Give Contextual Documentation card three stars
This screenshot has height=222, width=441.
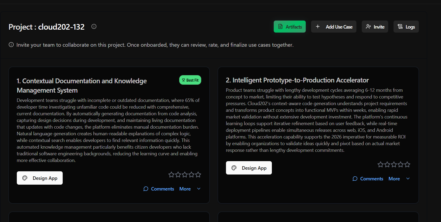[185, 175]
